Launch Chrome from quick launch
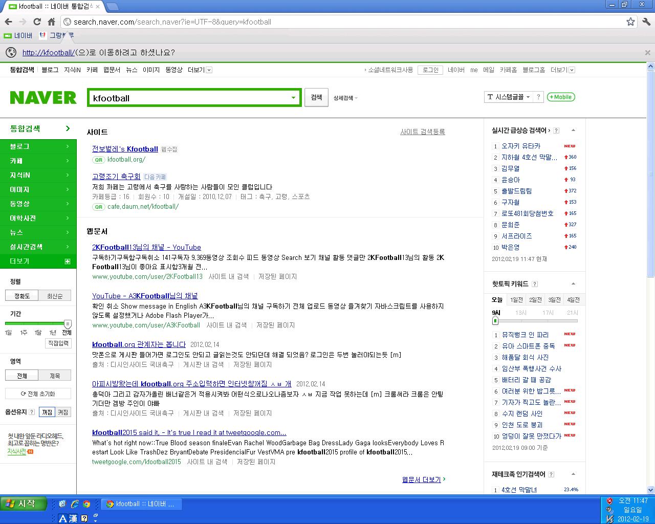 86,504
